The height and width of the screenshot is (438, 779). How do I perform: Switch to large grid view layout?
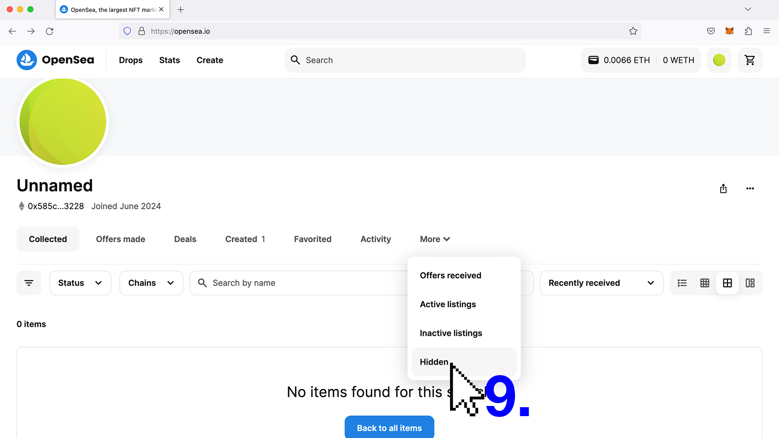727,283
